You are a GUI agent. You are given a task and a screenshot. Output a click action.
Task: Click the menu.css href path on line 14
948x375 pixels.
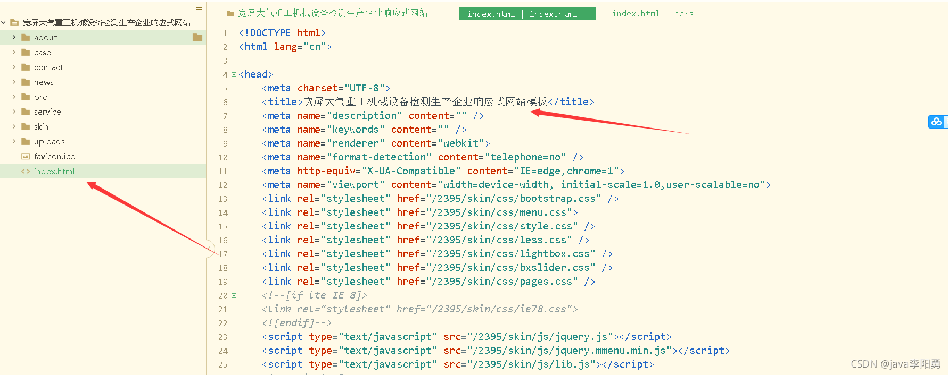tap(499, 212)
